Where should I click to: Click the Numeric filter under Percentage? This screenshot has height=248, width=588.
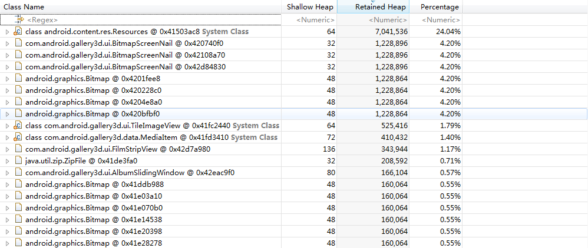pos(441,20)
